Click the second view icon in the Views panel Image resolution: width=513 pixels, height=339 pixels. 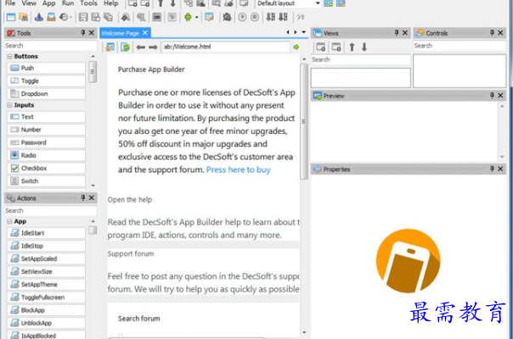point(336,47)
